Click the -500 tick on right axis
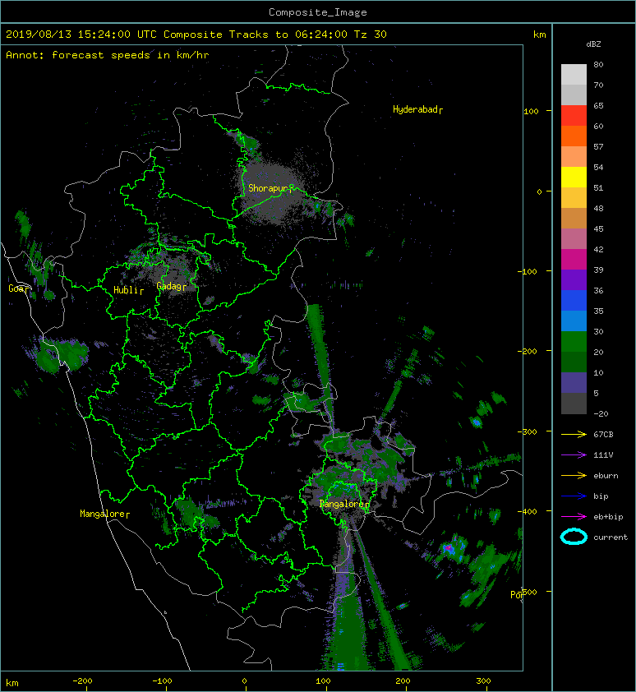The image size is (636, 692). [530, 592]
